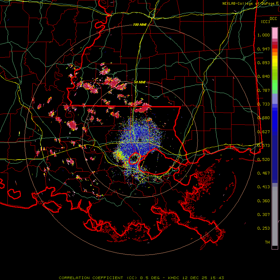The width and height of the screenshot is (280, 280).
Task: Click the 12 DEC 25 date text
Action: click(x=195, y=278)
